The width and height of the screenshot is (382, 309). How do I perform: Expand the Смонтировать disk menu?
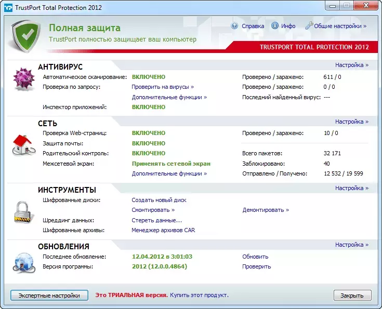coord(153,210)
